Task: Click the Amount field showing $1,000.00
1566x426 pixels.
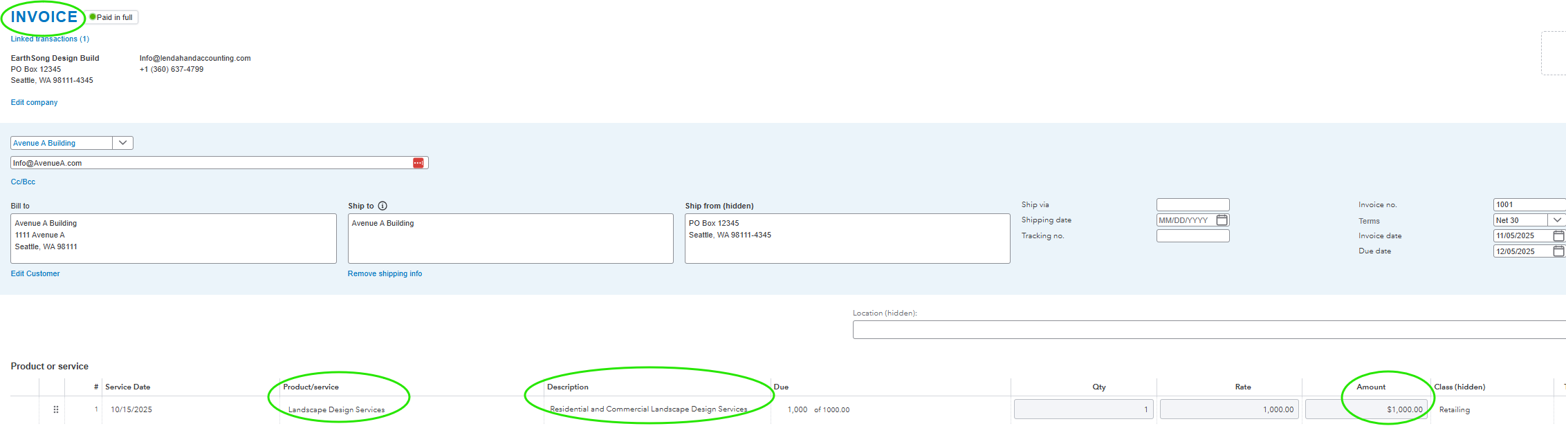Action: (1366, 409)
